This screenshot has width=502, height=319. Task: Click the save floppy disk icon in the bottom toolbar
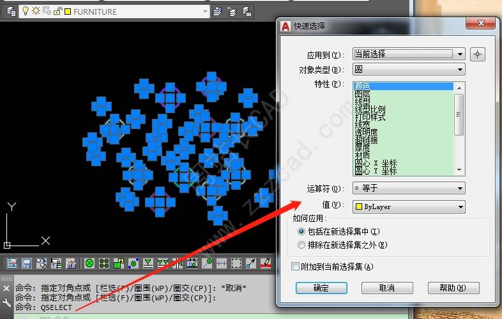pos(27,263)
